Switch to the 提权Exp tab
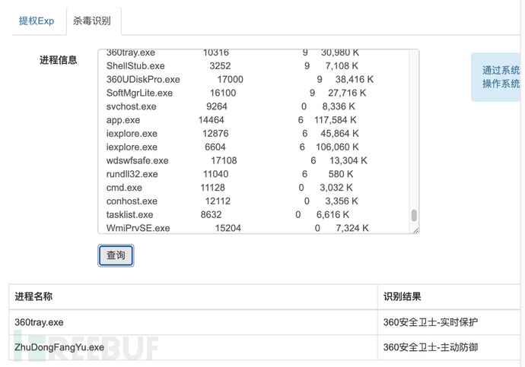525x367 pixels. coord(37,21)
